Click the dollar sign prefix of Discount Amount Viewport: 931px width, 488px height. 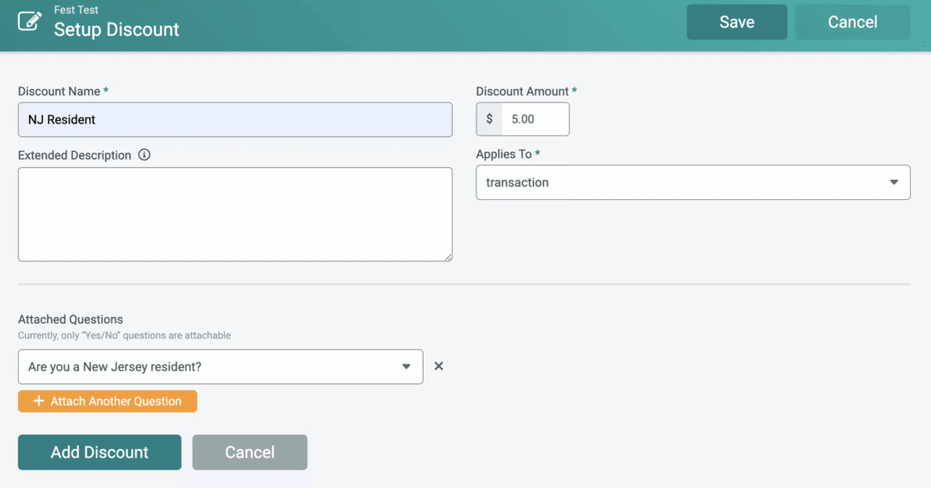point(489,119)
